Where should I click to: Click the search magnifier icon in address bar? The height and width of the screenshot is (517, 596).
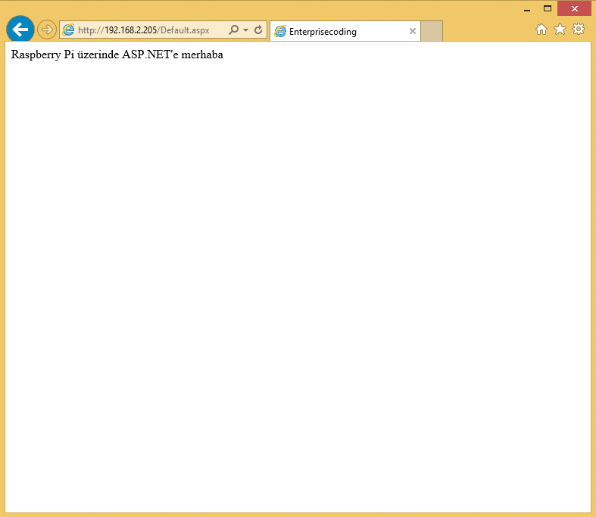tap(233, 30)
